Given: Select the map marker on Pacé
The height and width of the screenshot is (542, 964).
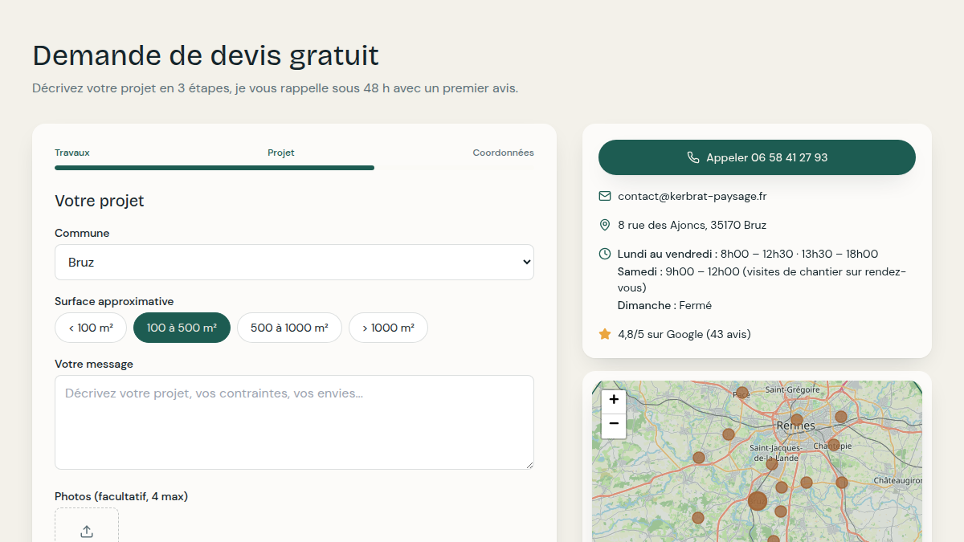Looking at the screenshot, I should (742, 393).
